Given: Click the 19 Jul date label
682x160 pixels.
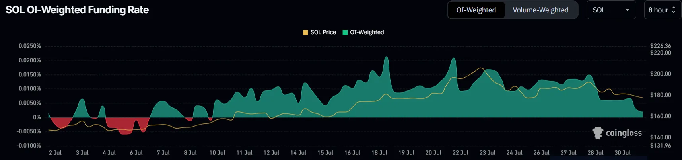Looking at the screenshot, I should click(406, 153).
